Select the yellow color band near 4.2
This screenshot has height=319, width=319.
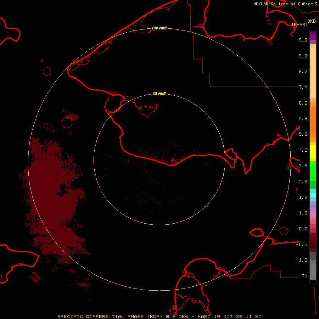click(313, 150)
